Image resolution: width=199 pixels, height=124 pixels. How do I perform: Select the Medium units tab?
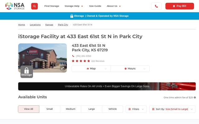(71, 109)
